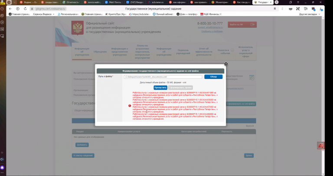Viewport: 333px width, 176px height.
Task: Switch to Отчетность tab
Action: pos(71,2)
